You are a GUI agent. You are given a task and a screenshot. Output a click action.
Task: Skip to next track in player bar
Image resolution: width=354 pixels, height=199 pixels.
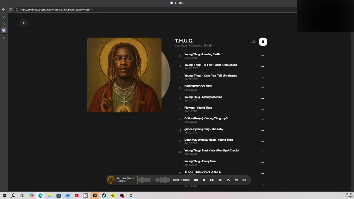pyautogui.click(x=212, y=180)
